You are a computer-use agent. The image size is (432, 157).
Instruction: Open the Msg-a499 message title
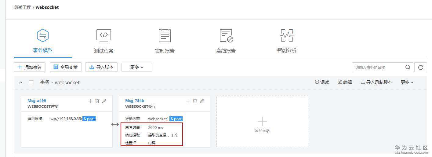(x=37, y=100)
